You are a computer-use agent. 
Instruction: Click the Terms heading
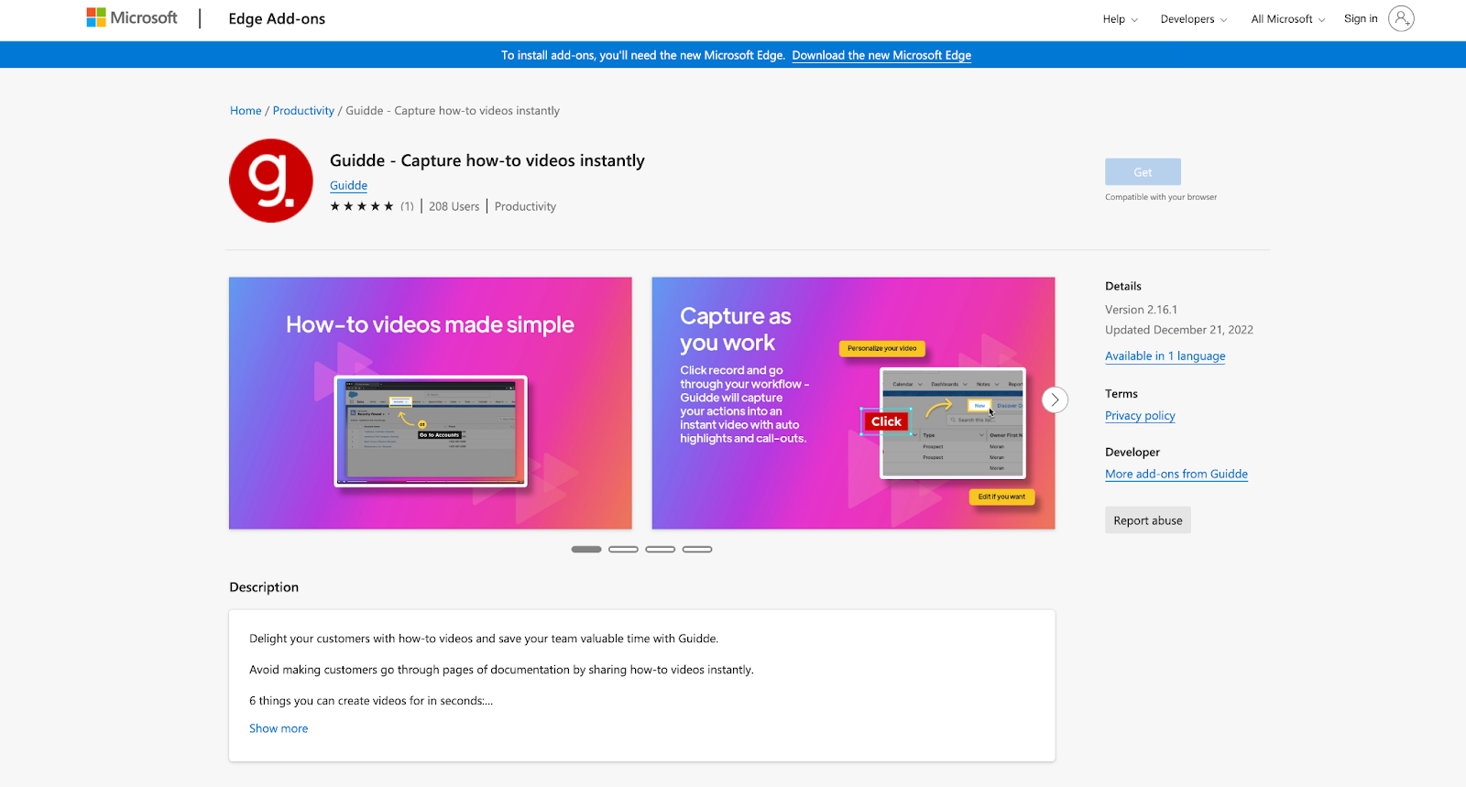tap(1121, 394)
